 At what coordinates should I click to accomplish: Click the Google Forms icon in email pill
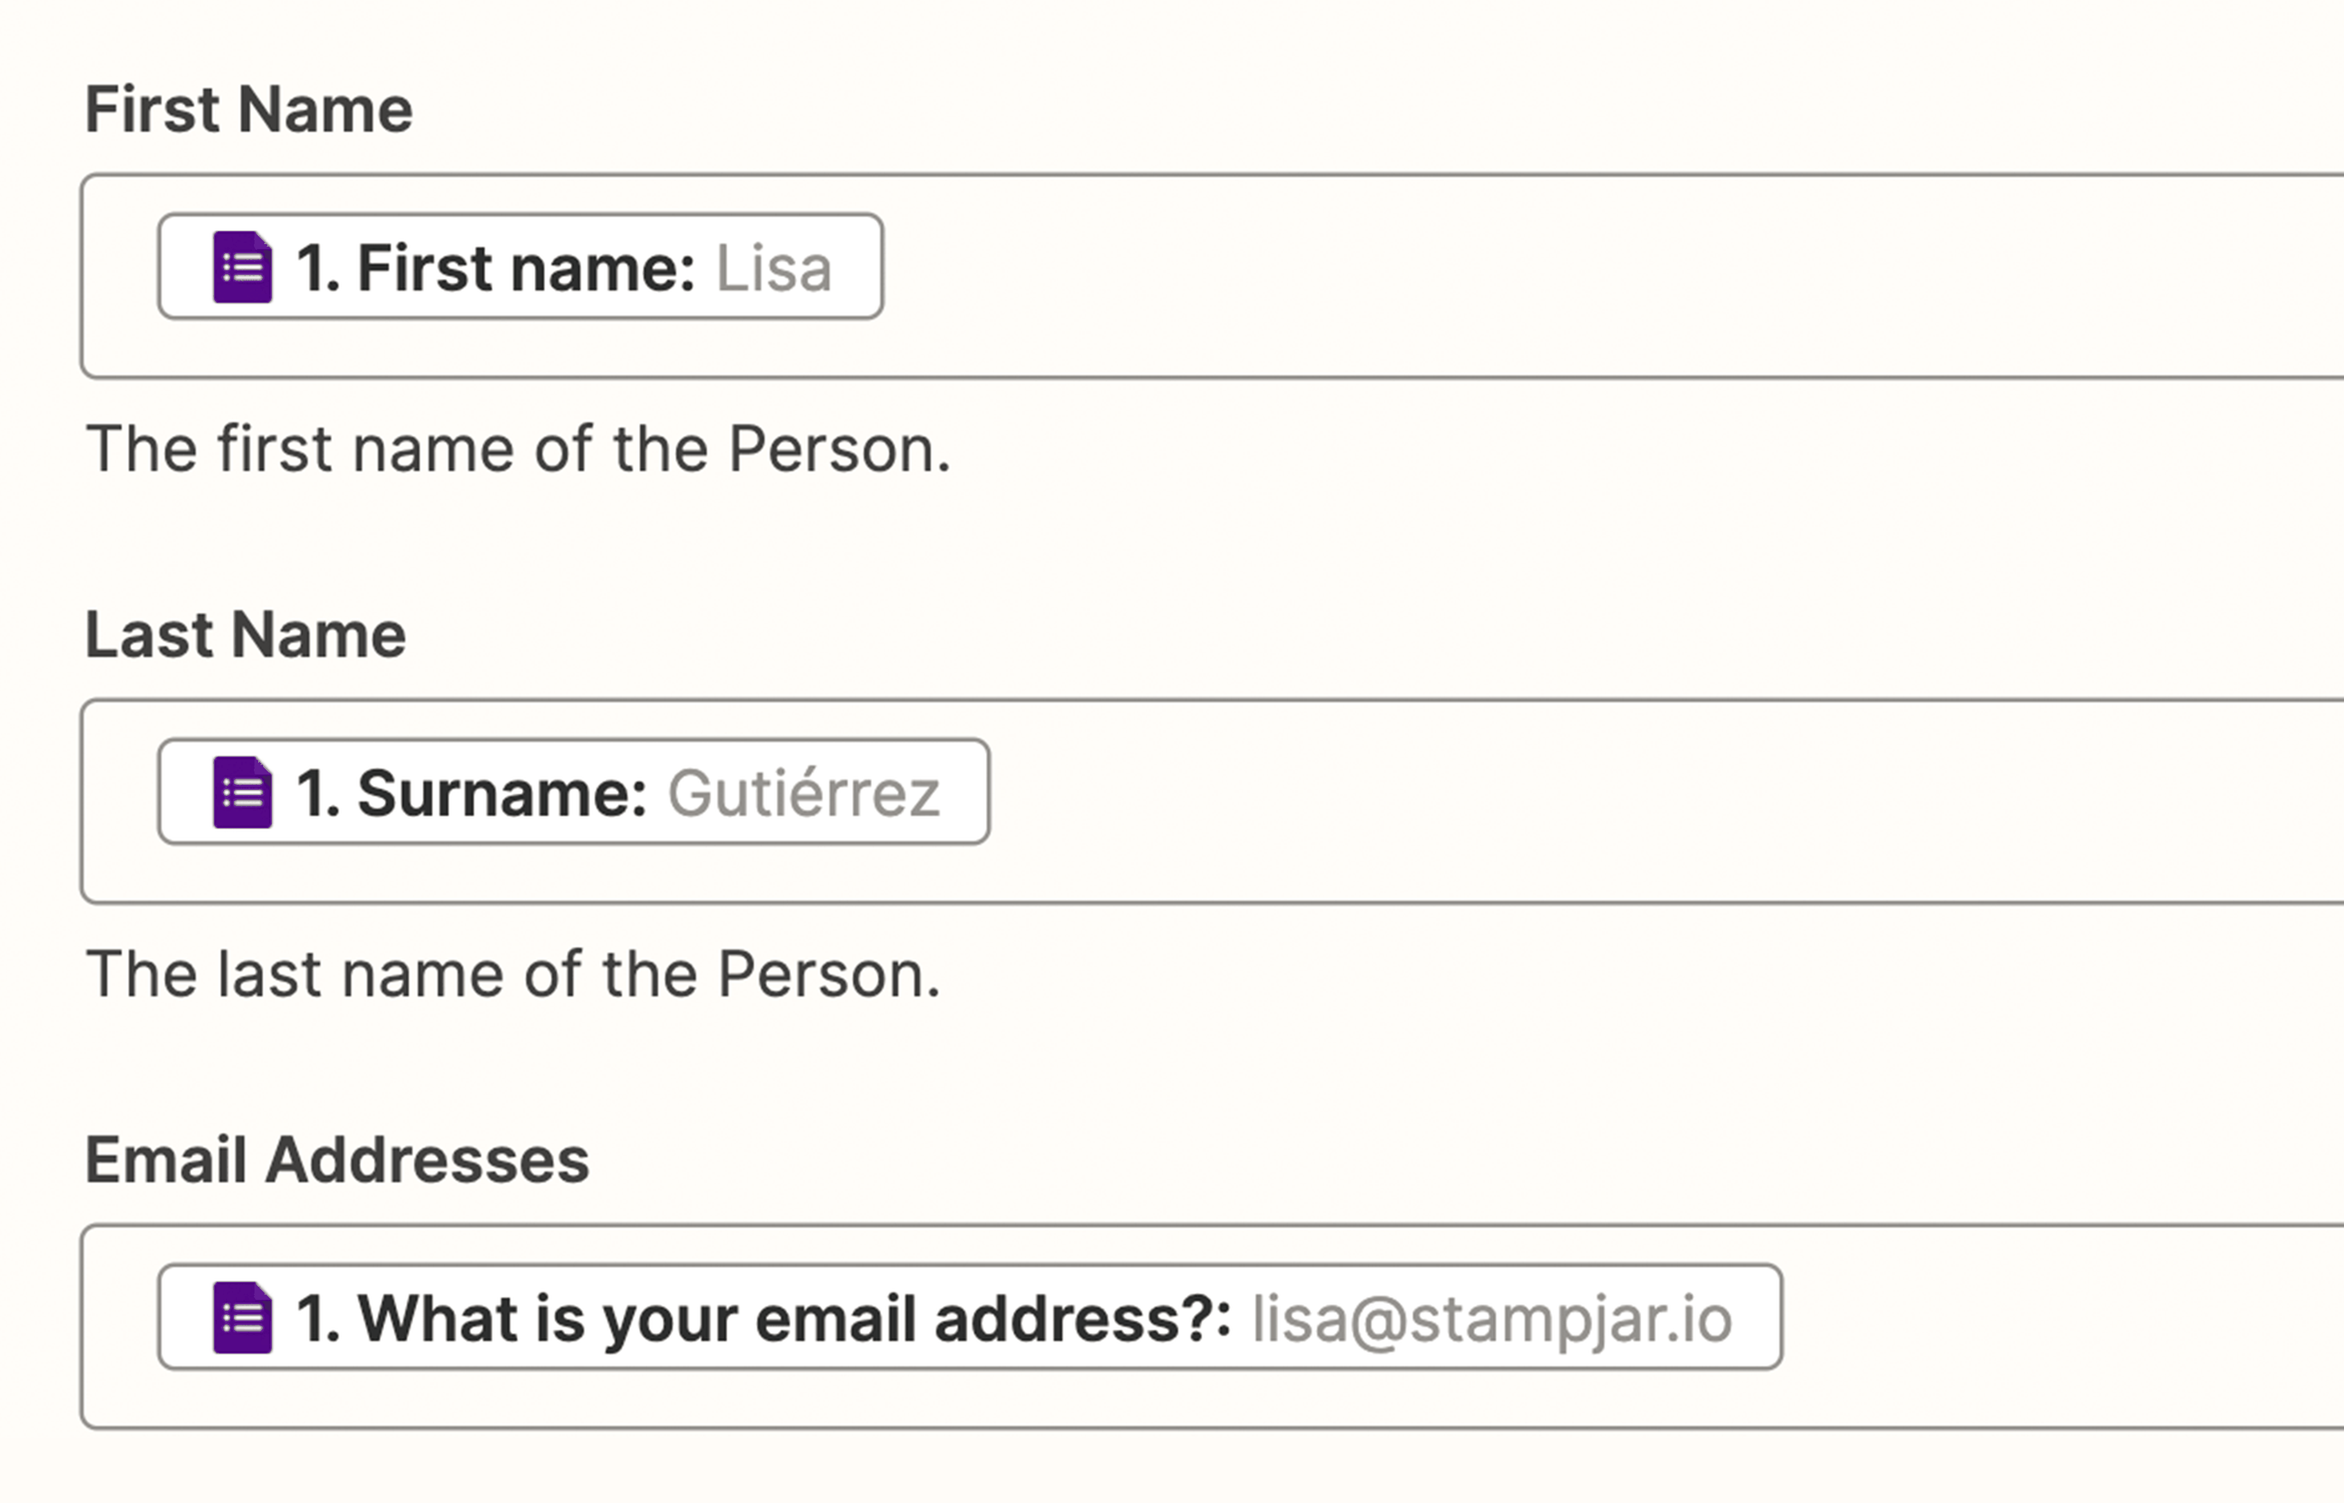coord(242,1317)
